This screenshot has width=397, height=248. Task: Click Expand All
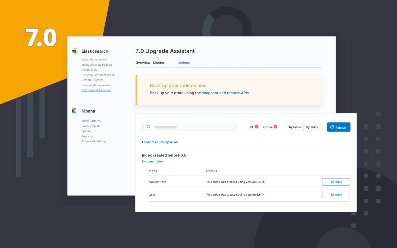pyautogui.click(x=150, y=142)
